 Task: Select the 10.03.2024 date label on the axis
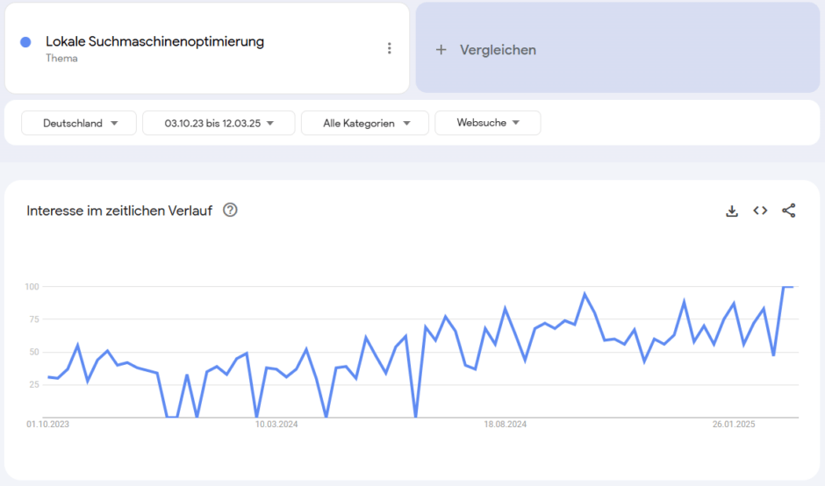coord(276,425)
